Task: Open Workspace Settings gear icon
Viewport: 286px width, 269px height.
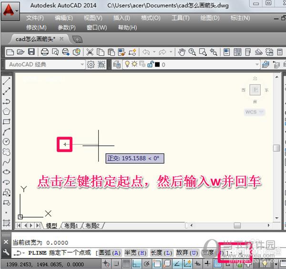Action: coord(91,64)
